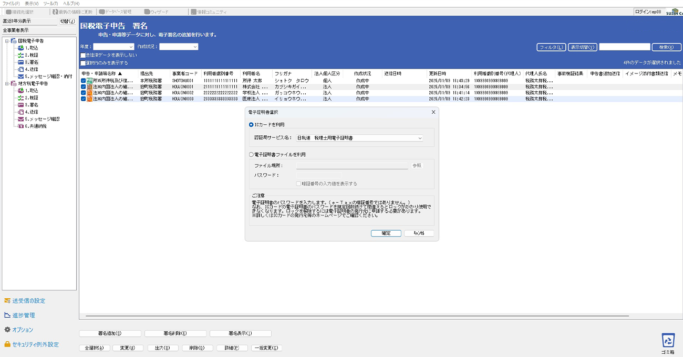This screenshot has width=683, height=357.
Task: Click the ゴミ箱 recycle bin icon
Action: (x=668, y=341)
